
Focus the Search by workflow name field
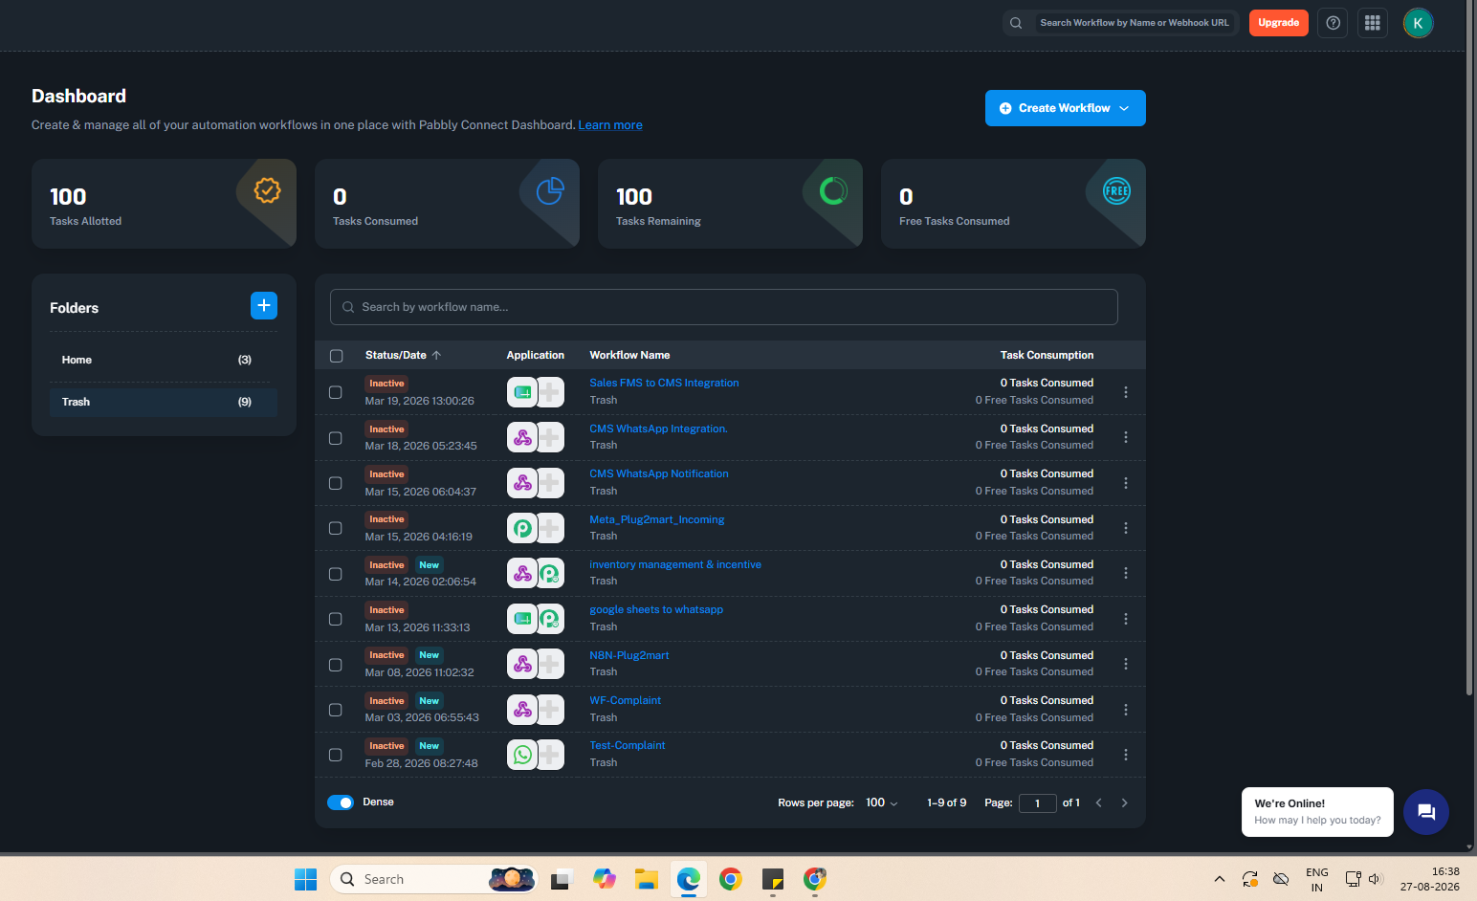pyautogui.click(x=724, y=307)
